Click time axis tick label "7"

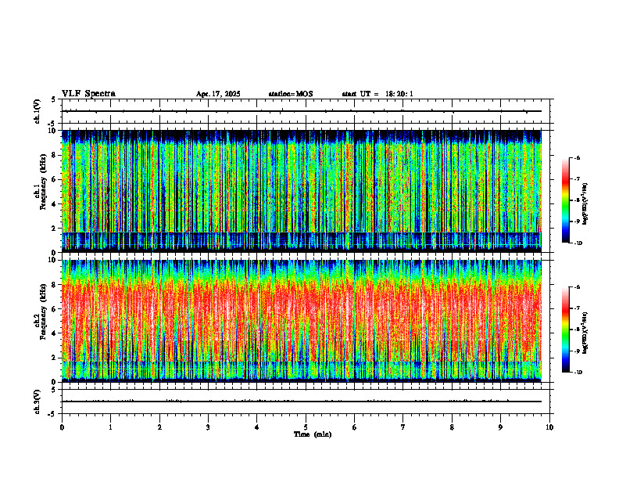coord(403,427)
